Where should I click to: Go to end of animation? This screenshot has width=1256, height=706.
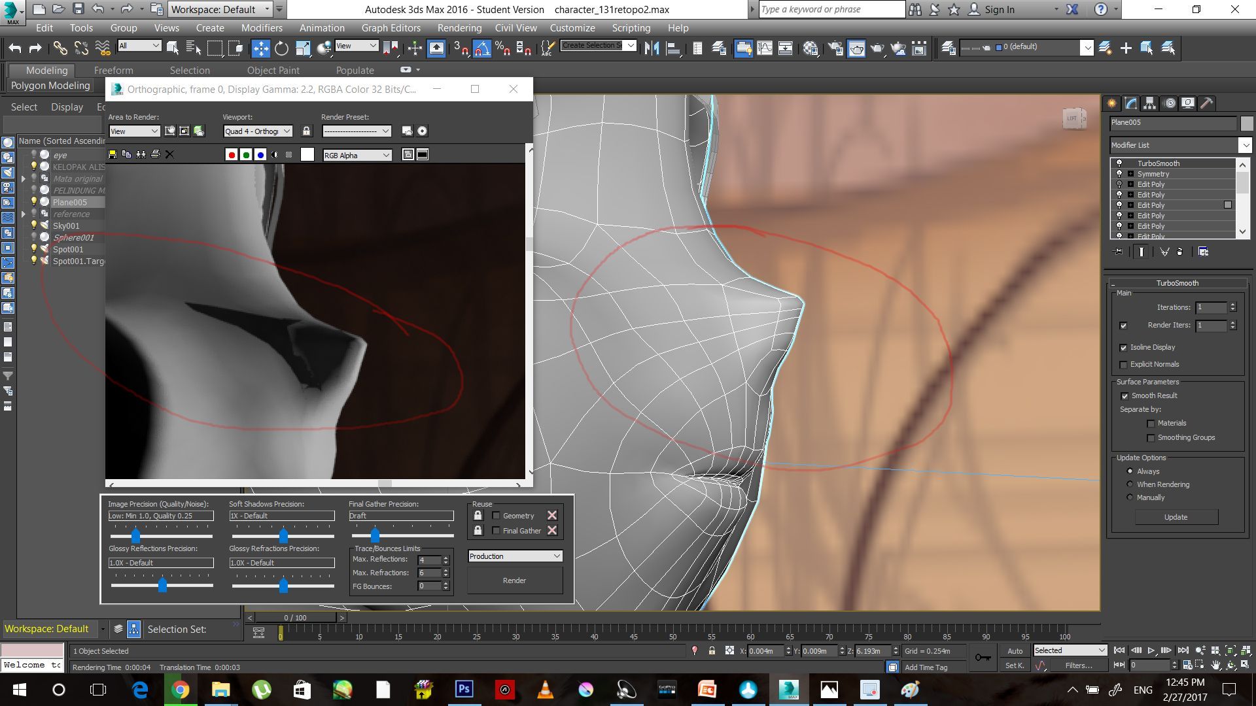click(x=1183, y=650)
